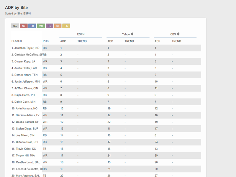Open Christian McCaffrey player entry

click(27, 55)
